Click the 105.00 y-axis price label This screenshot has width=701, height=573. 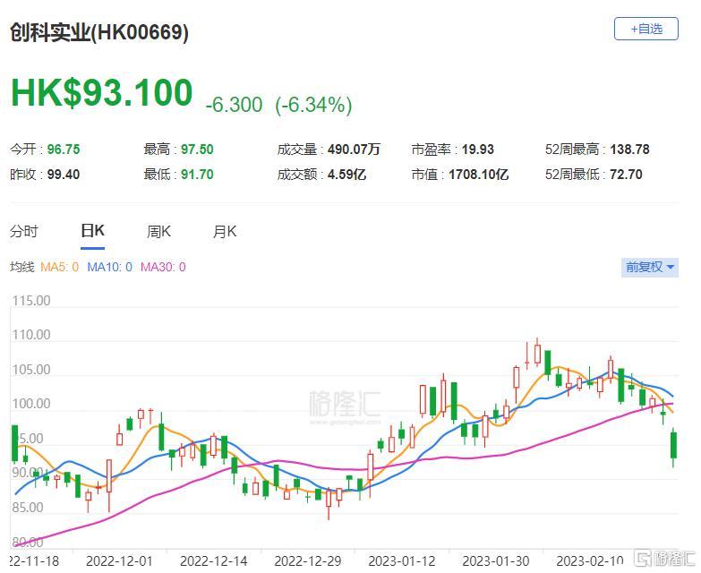30,370
